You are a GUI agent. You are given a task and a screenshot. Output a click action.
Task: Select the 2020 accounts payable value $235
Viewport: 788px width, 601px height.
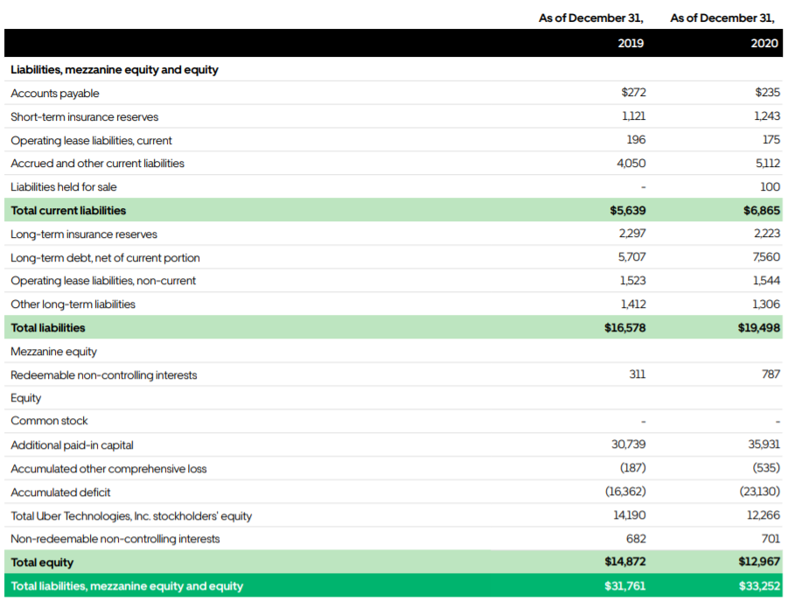pyautogui.click(x=767, y=93)
